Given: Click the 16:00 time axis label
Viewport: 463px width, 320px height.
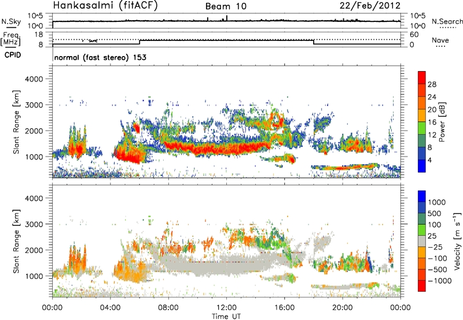Looking at the screenshot, I should (284, 308).
